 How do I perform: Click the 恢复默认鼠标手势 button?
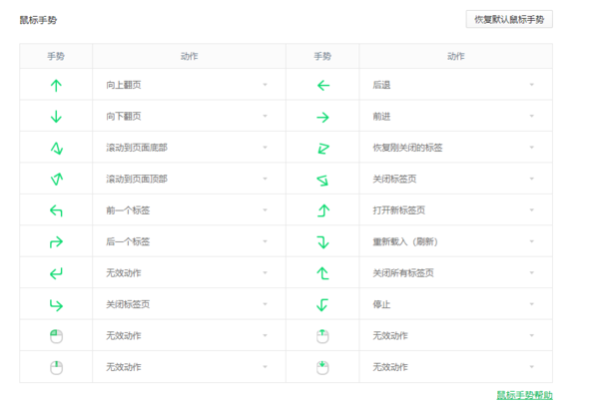[509, 20]
